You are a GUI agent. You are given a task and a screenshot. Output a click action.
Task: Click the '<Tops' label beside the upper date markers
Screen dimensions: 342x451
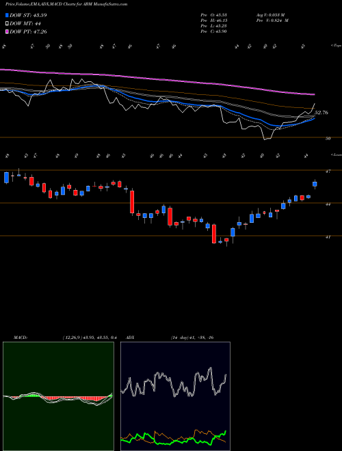pos(336,46)
